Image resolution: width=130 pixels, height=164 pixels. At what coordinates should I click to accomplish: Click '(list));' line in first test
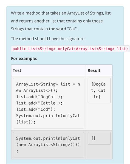click(26, 122)
